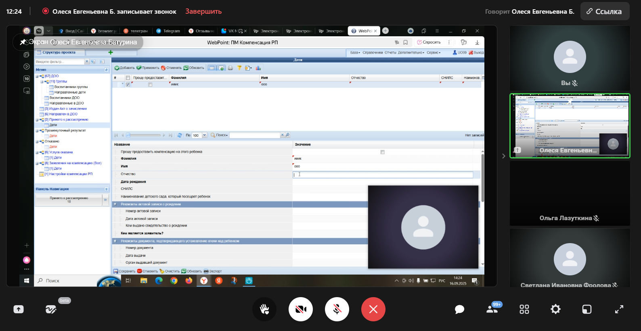The height and width of the screenshot is (331, 641).
Task: Click the Отчество value input field
Action: coord(383,175)
